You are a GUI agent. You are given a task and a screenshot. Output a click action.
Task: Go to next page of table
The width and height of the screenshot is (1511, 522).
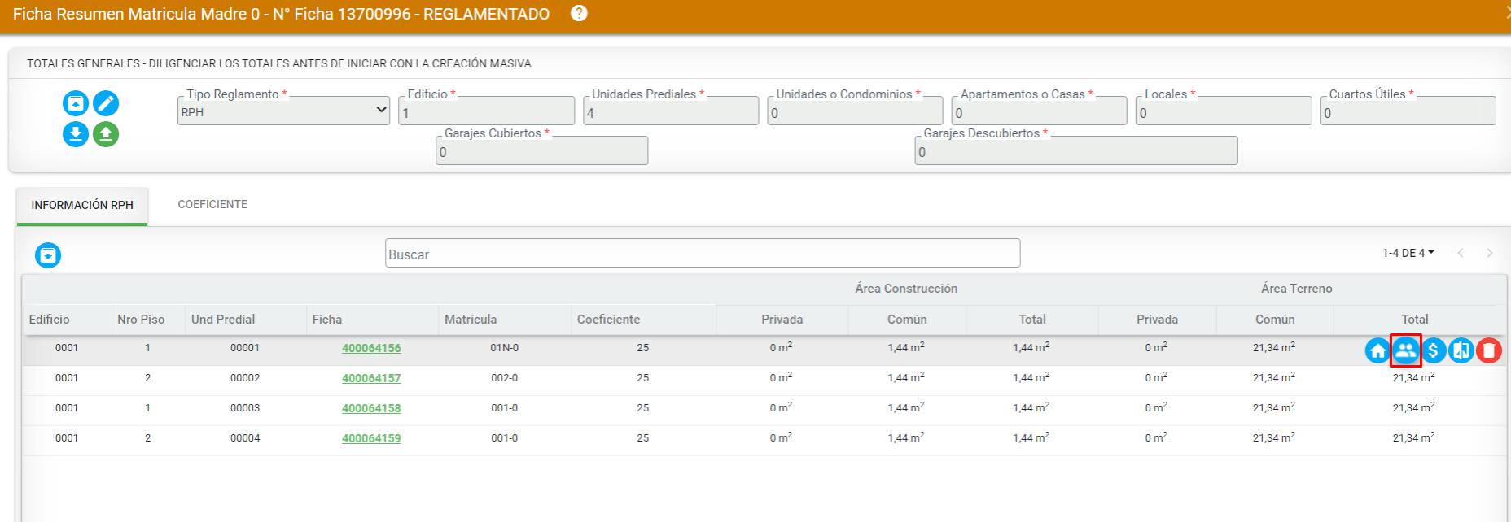pyautogui.click(x=1490, y=253)
